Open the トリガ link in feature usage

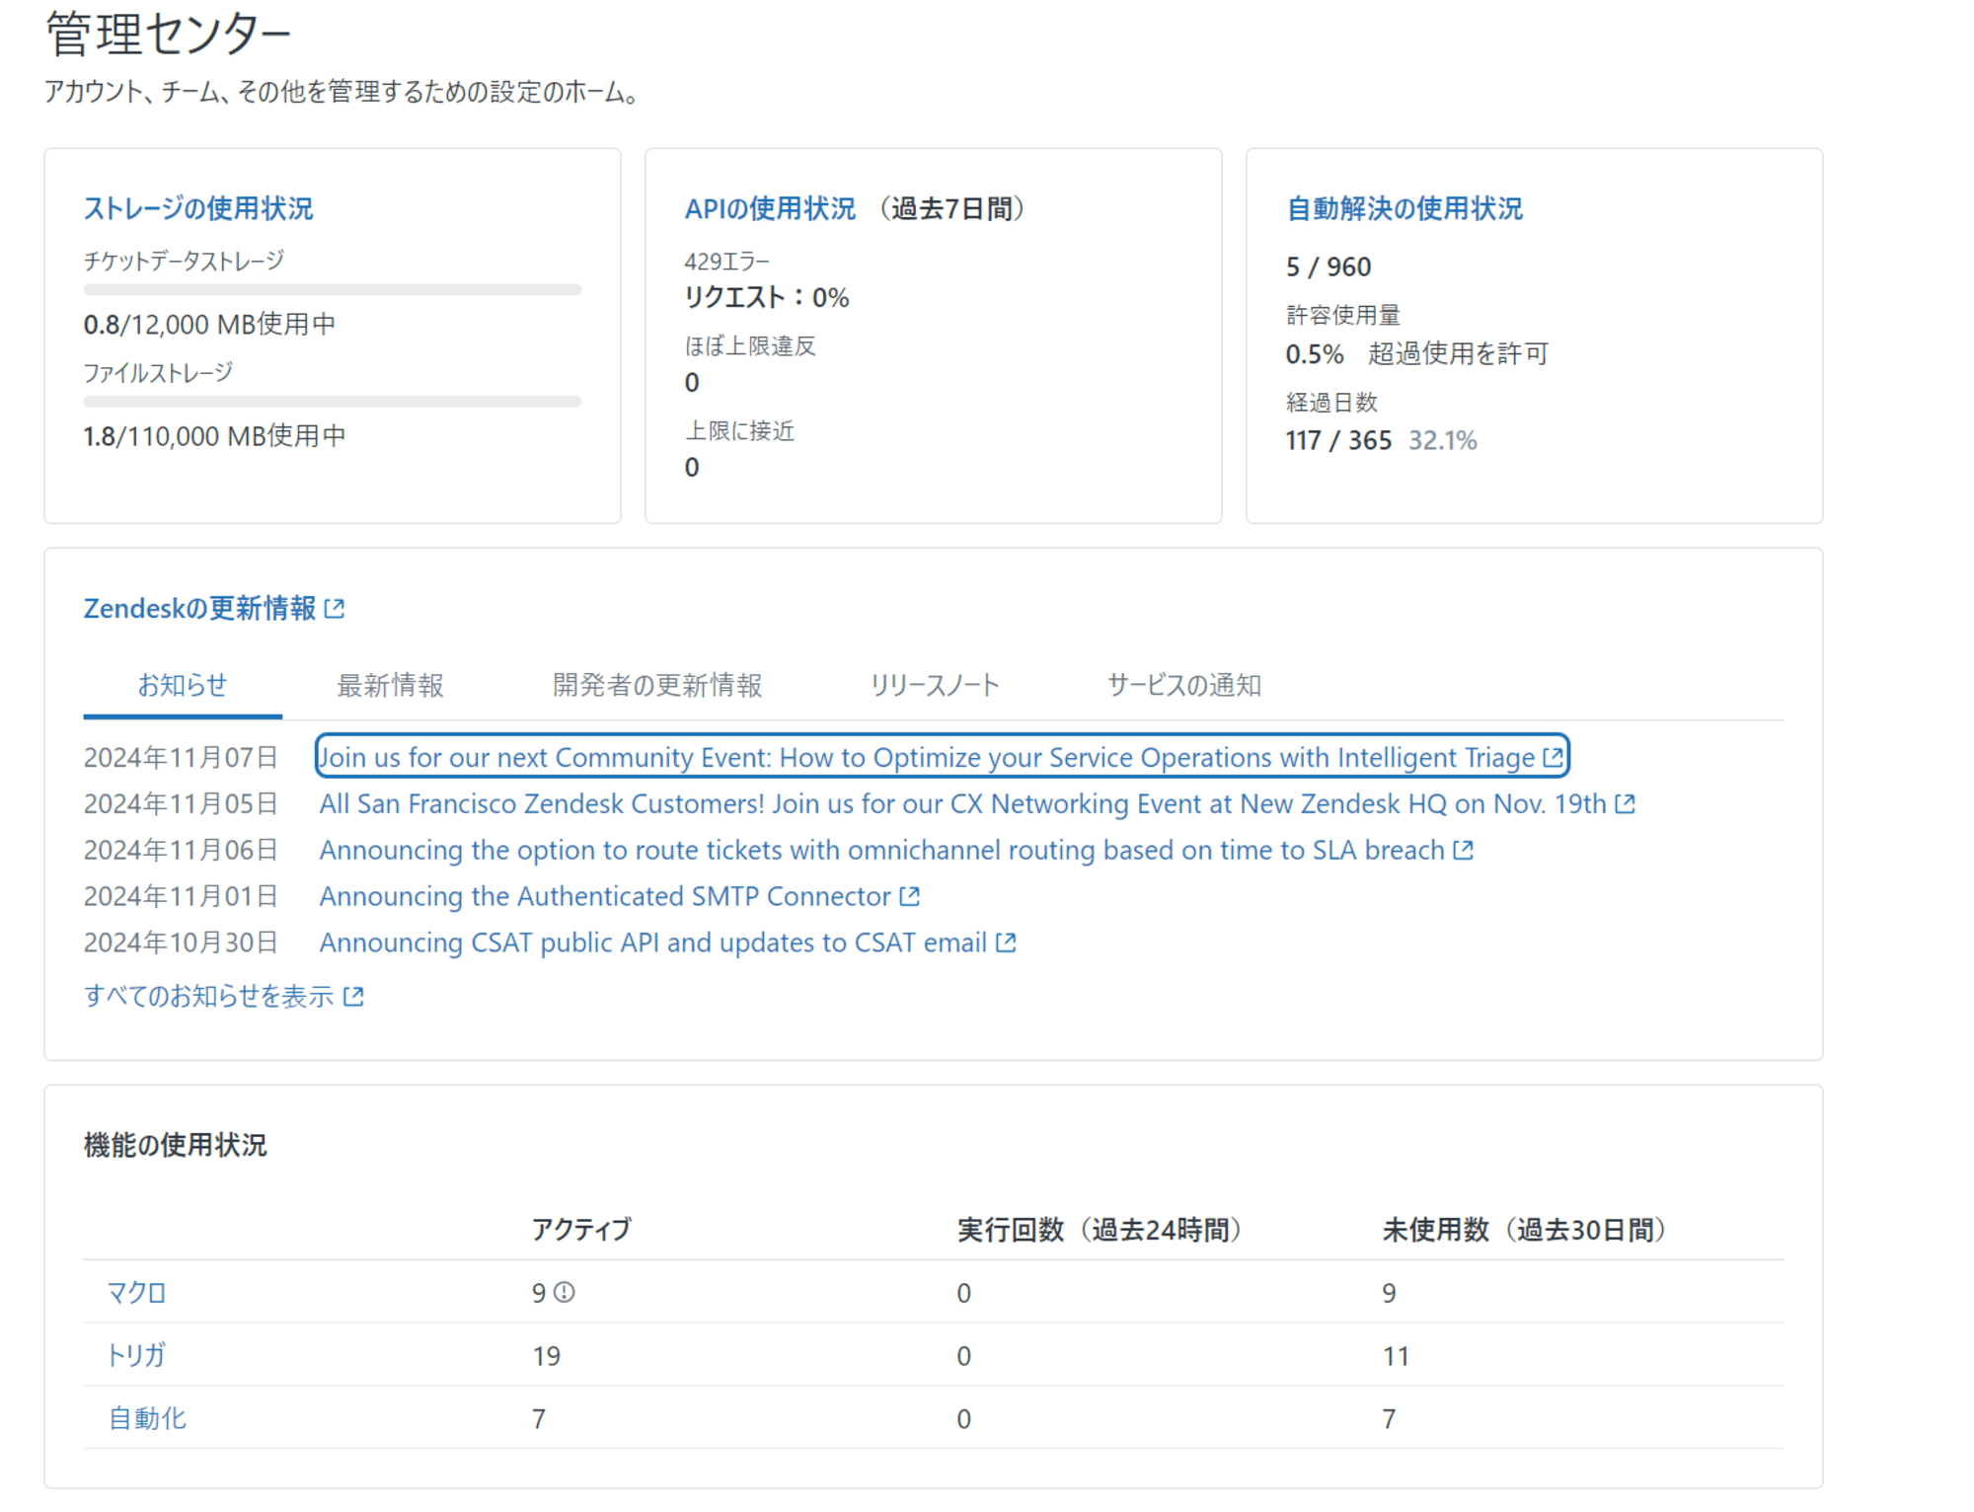tap(136, 1355)
